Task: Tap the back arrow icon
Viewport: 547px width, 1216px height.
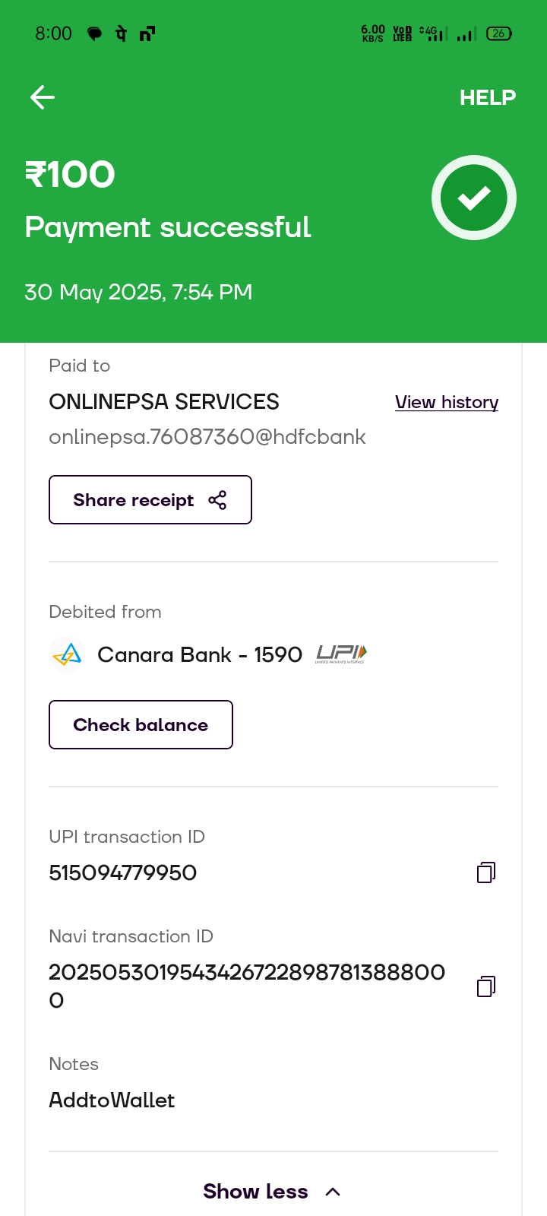Action: click(43, 97)
